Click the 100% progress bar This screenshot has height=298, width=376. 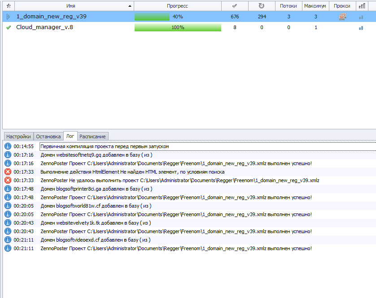point(178,27)
